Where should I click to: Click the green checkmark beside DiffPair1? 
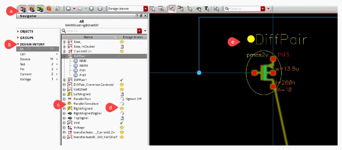click(122, 79)
